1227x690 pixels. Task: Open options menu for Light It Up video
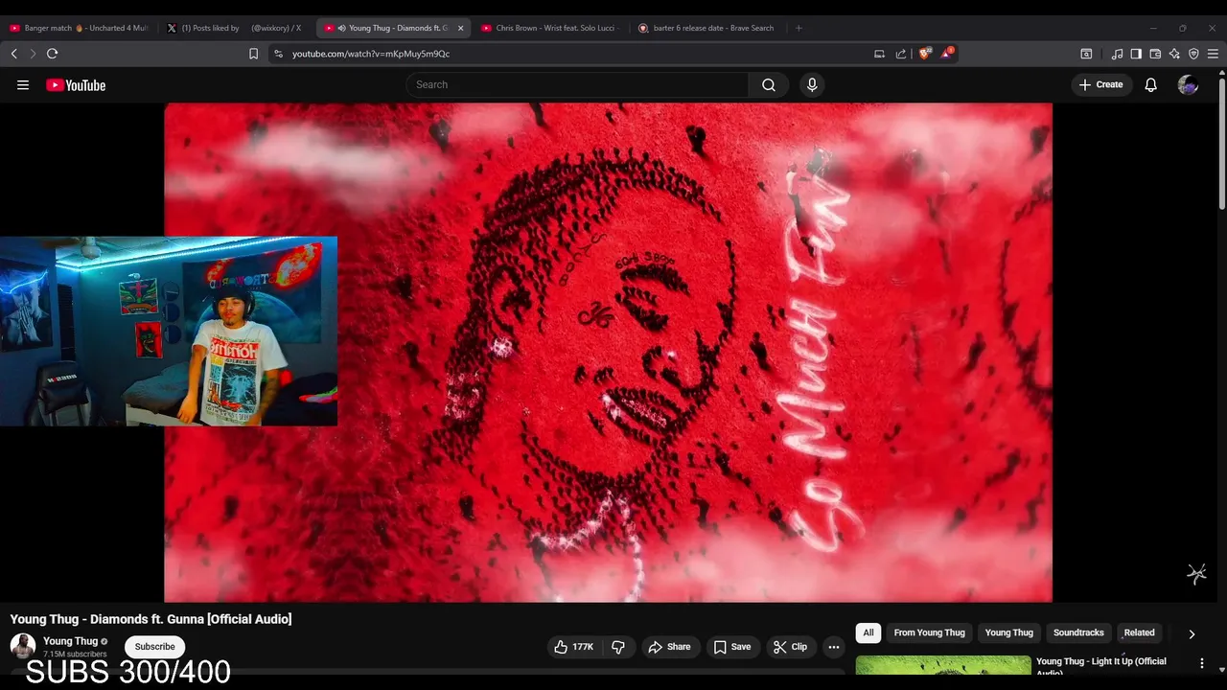click(x=1202, y=663)
